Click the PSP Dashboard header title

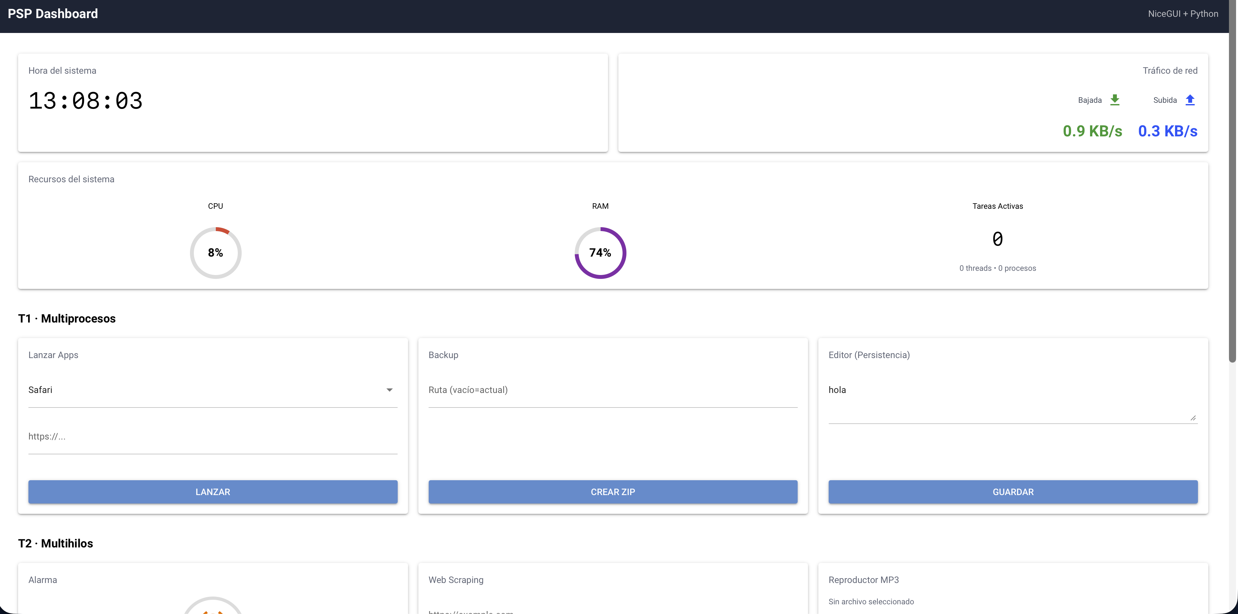coord(53,14)
